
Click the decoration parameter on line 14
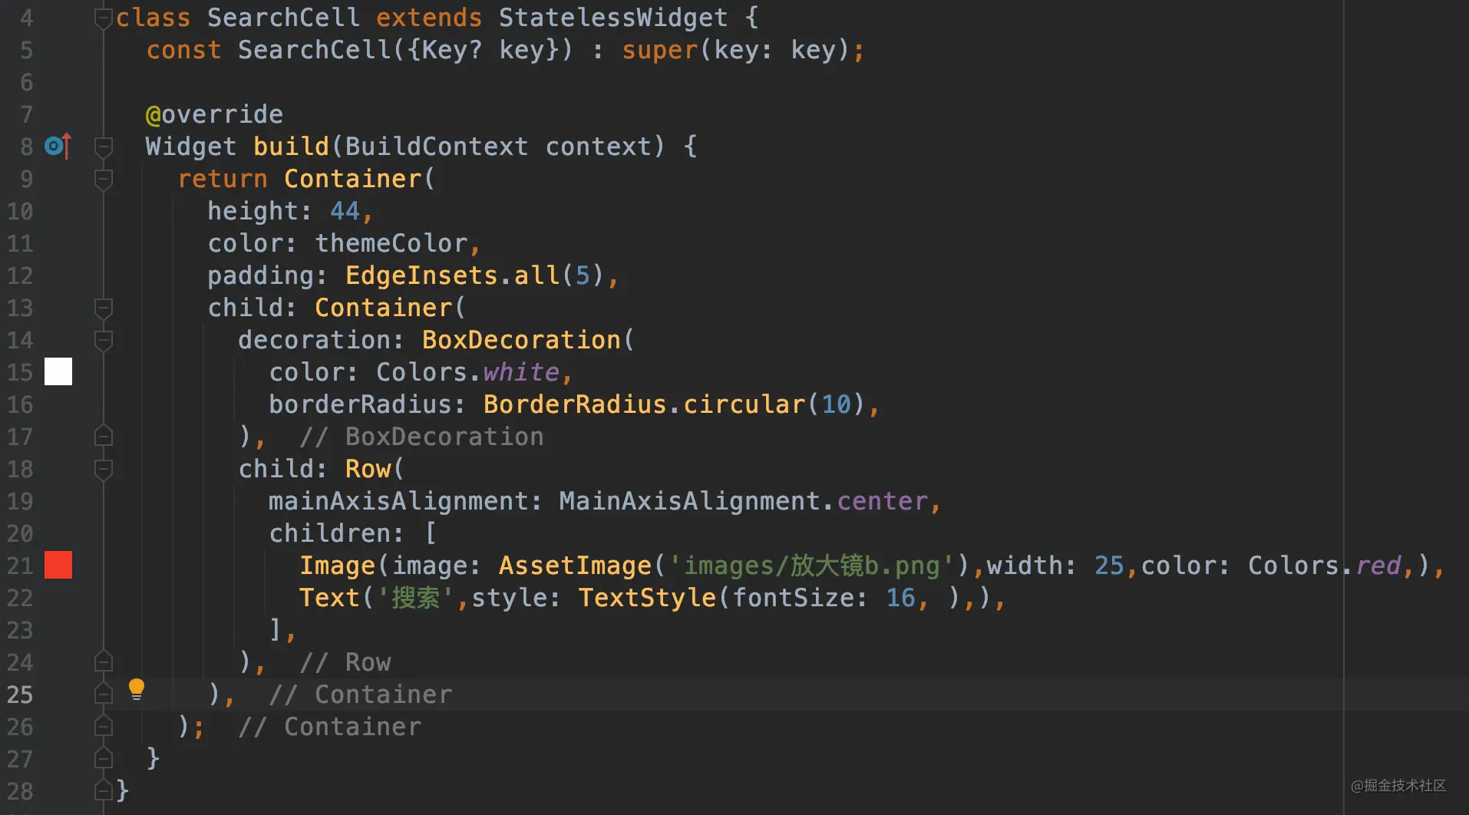point(315,340)
